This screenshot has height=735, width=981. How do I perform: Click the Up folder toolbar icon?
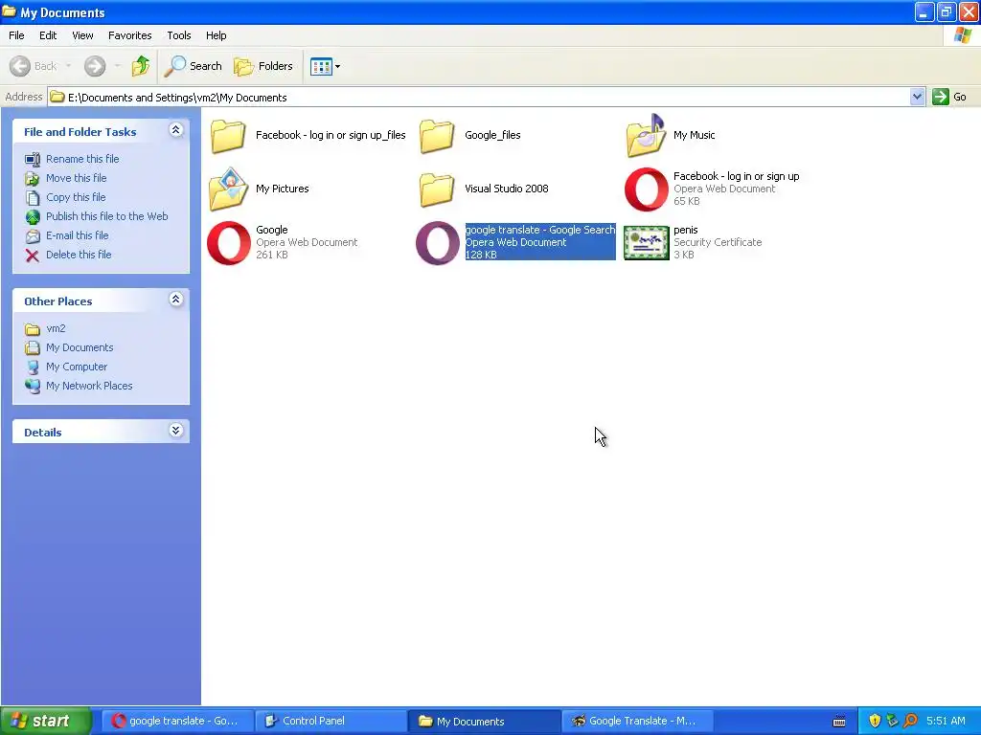tap(141, 66)
